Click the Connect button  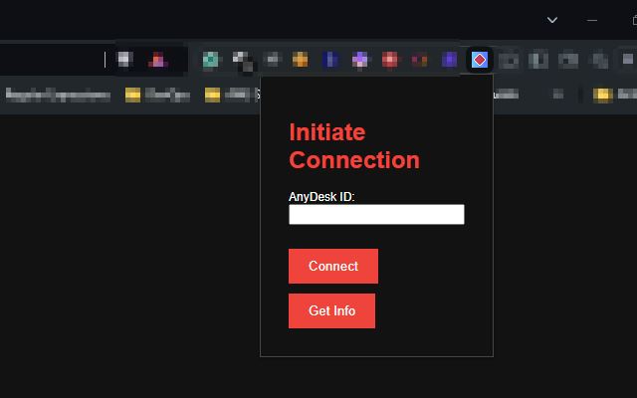tap(333, 266)
